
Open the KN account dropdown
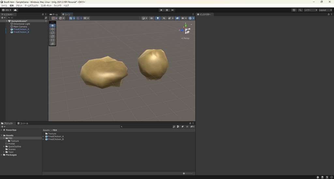(7, 10)
